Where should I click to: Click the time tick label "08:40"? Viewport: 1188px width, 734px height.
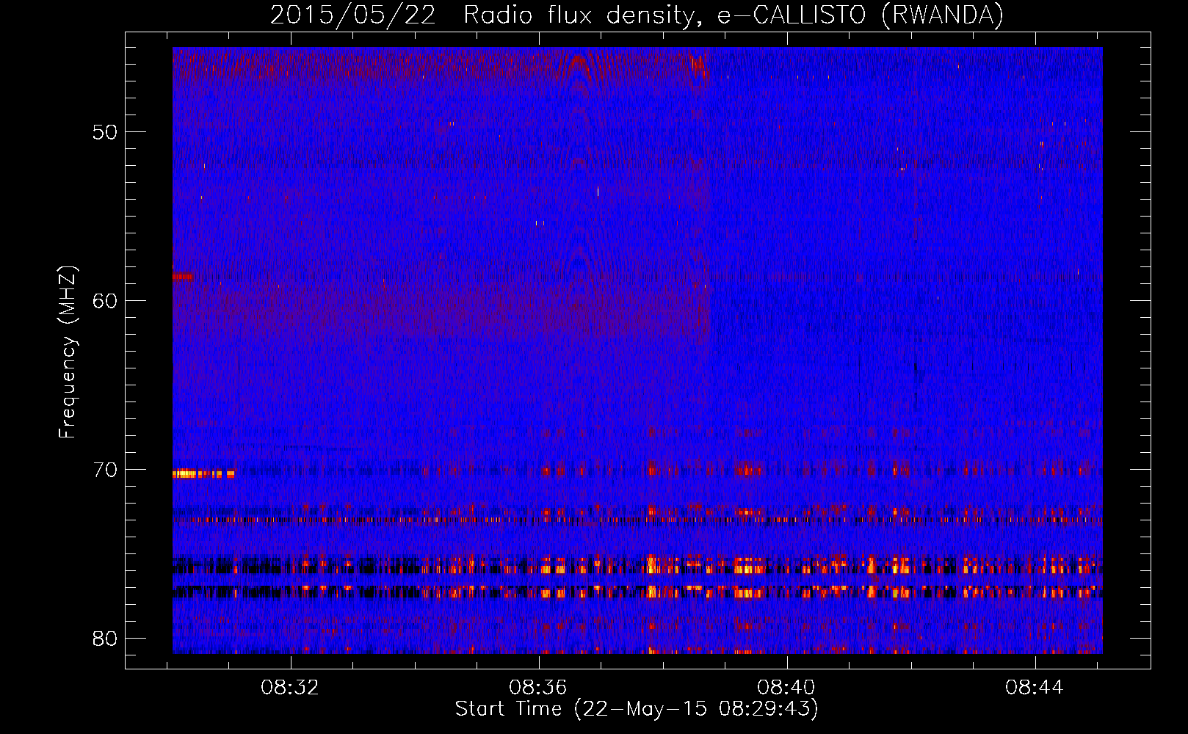(x=786, y=688)
